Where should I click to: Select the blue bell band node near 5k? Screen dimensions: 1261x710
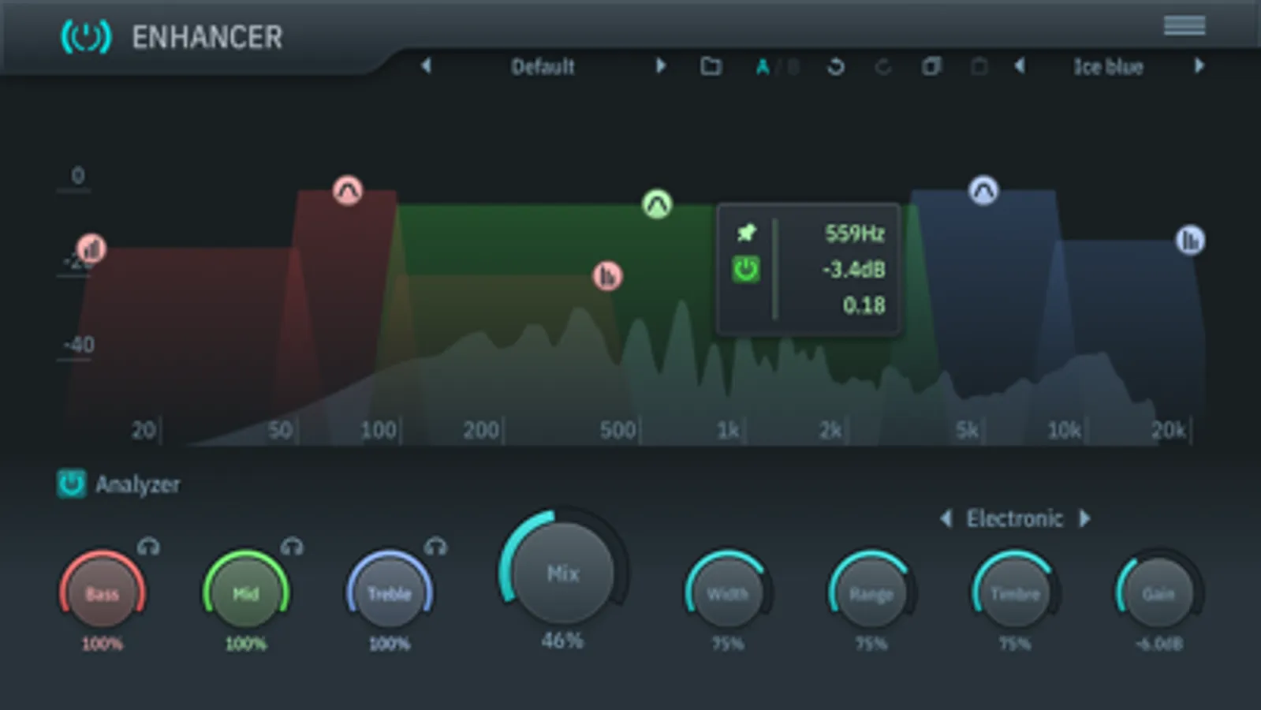point(983,190)
